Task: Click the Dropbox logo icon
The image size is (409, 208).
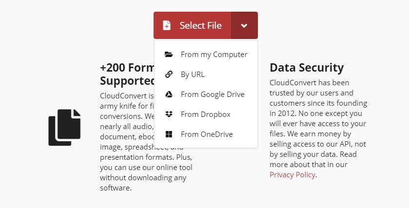Action: tap(169, 114)
